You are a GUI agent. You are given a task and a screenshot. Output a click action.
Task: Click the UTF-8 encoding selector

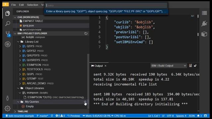170,116
